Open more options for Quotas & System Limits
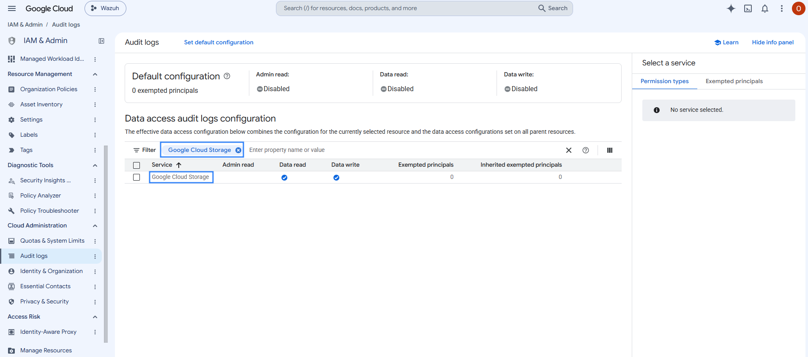This screenshot has width=808, height=357. click(95, 241)
